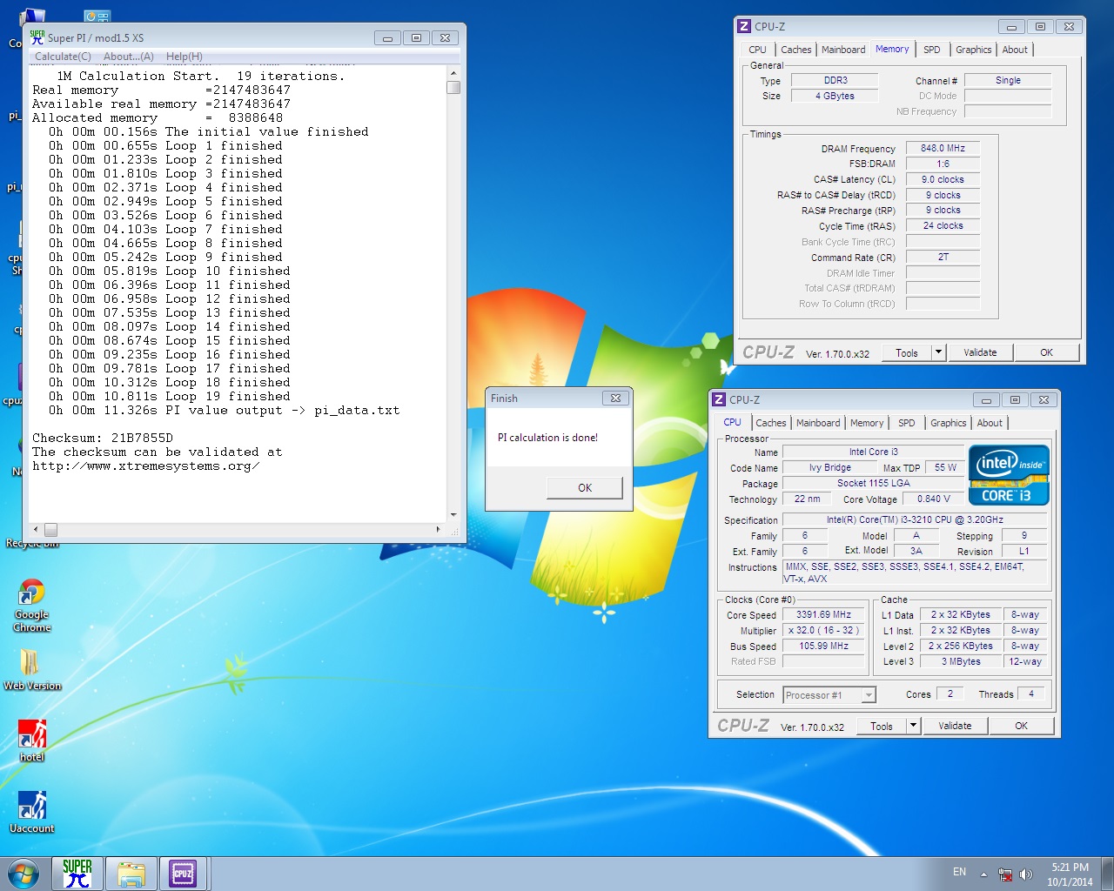This screenshot has height=891, width=1114.
Task: Click Super PI horizontal scrollbar left arrow
Action: coord(36,529)
